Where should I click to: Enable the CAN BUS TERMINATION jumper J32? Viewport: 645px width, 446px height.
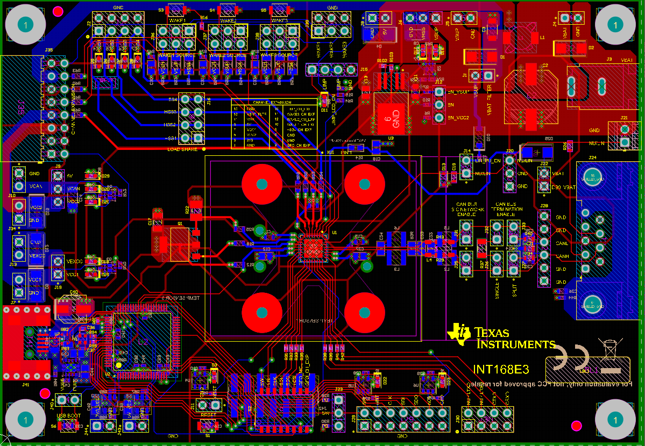pos(497,233)
